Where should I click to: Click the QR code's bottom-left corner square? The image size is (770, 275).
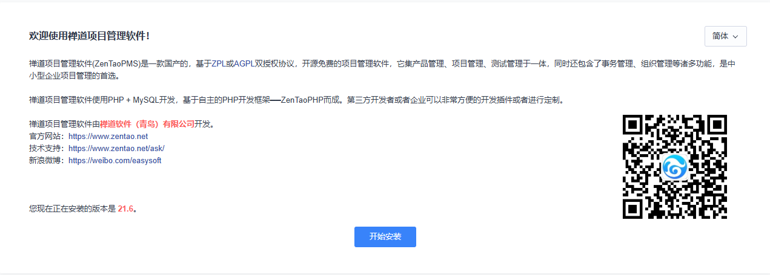633,209
